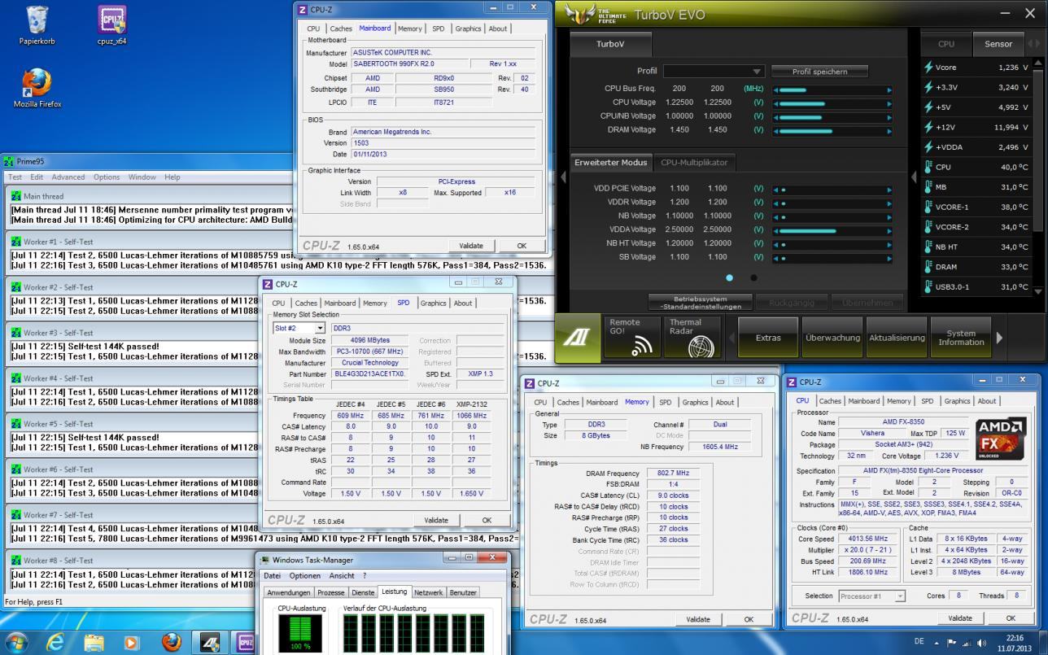Screen dimensions: 1048x655
Task: Open the Ansicht menu in Task-Manager
Action: coord(342,575)
